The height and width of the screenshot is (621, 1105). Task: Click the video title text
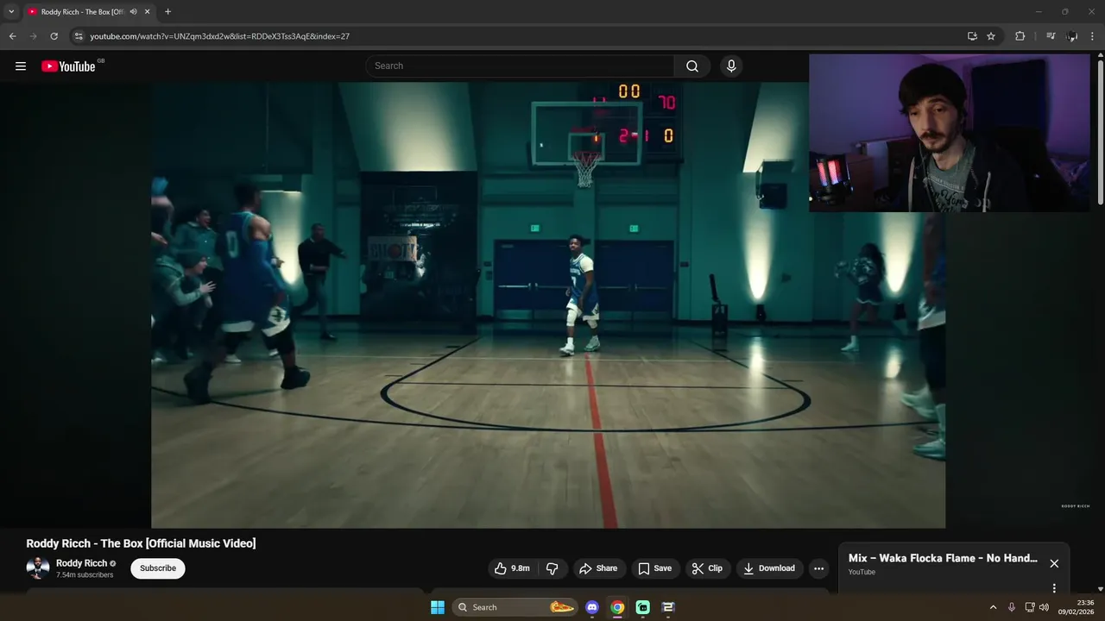[x=141, y=543]
